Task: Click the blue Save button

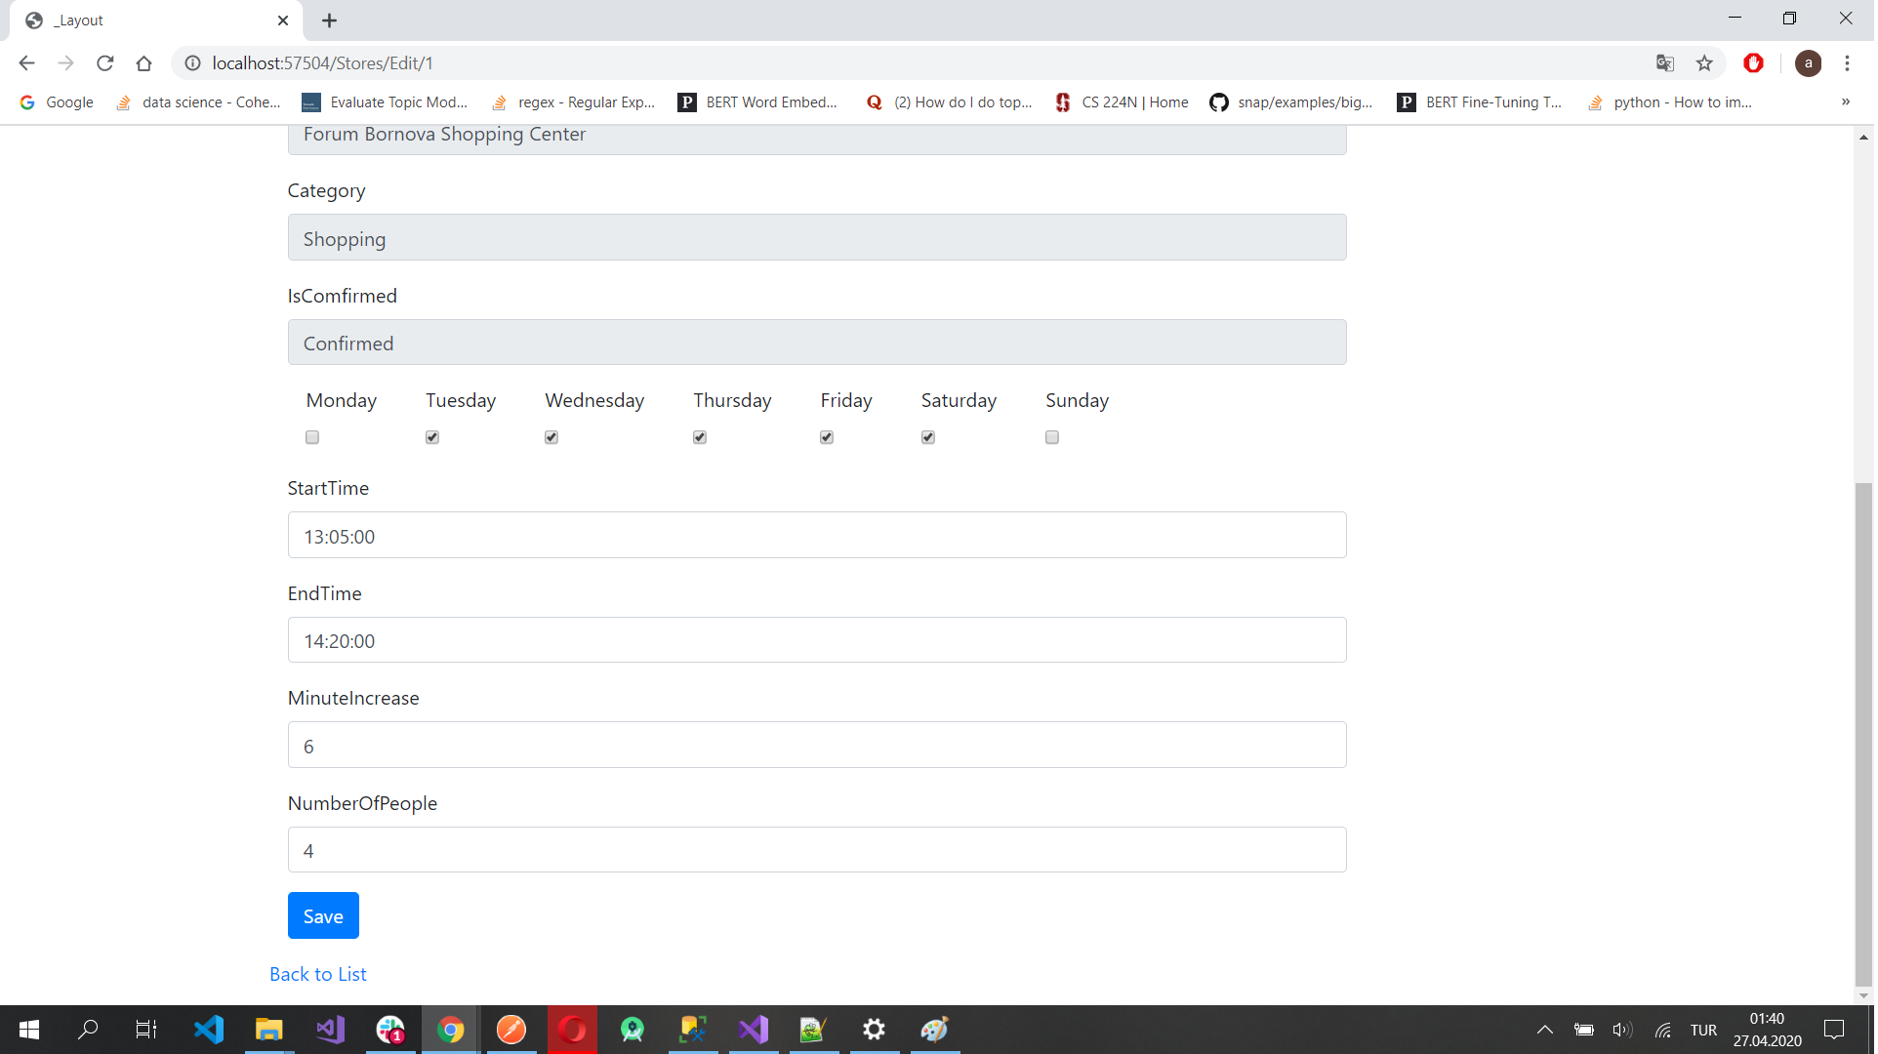Action: (x=324, y=917)
